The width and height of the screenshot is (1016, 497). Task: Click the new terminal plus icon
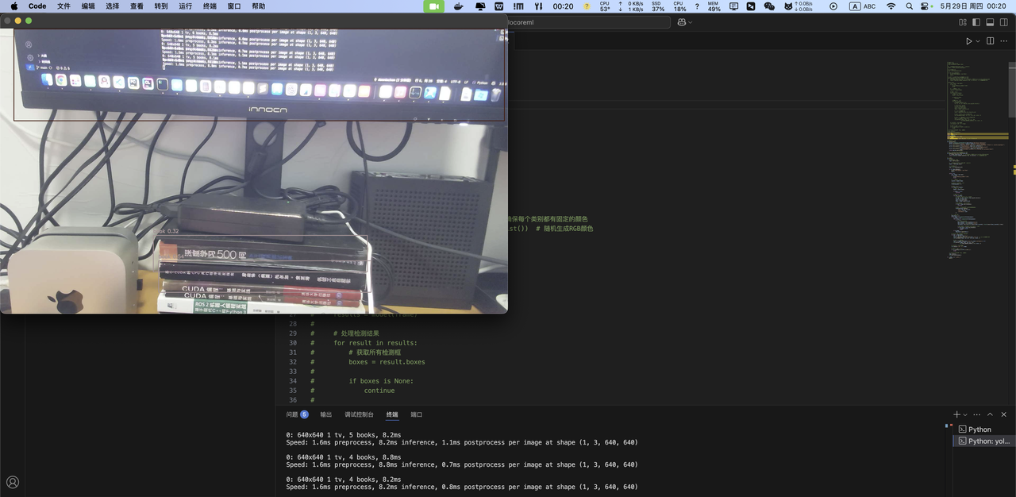coord(956,414)
